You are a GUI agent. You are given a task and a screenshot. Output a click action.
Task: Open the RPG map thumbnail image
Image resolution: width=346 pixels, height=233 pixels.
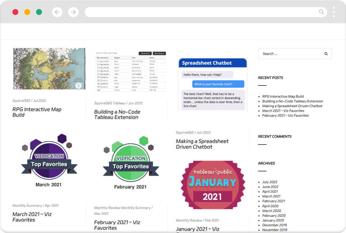click(x=49, y=69)
